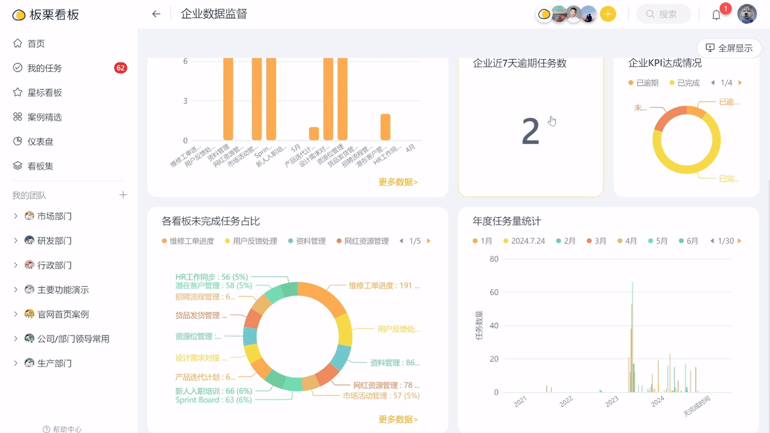The image size is (770, 433).
Task: Go to next KPI legend page
Action: (741, 83)
